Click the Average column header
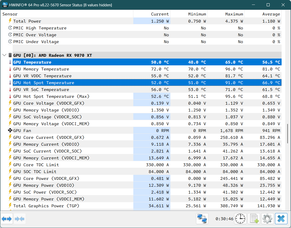This screenshot has width=291, height=228. pyautogui.click(x=263, y=14)
